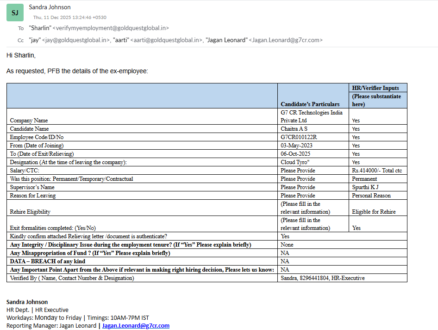The image size is (438, 330).
Task: Select the "Sharlin" recipient in the To field
Action: [x=99, y=28]
